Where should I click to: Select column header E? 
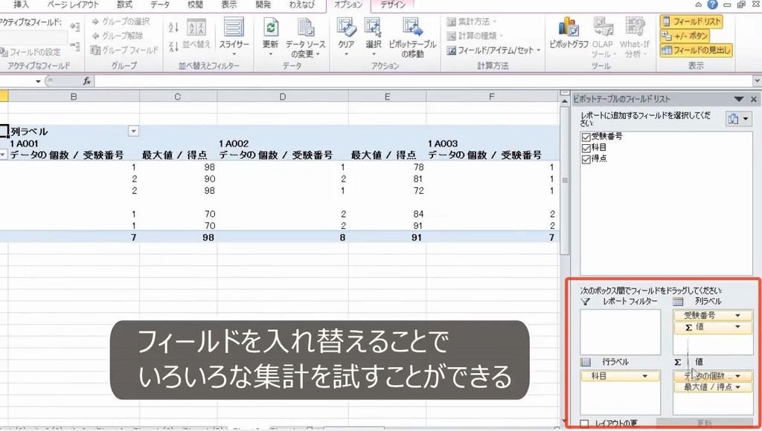point(387,97)
